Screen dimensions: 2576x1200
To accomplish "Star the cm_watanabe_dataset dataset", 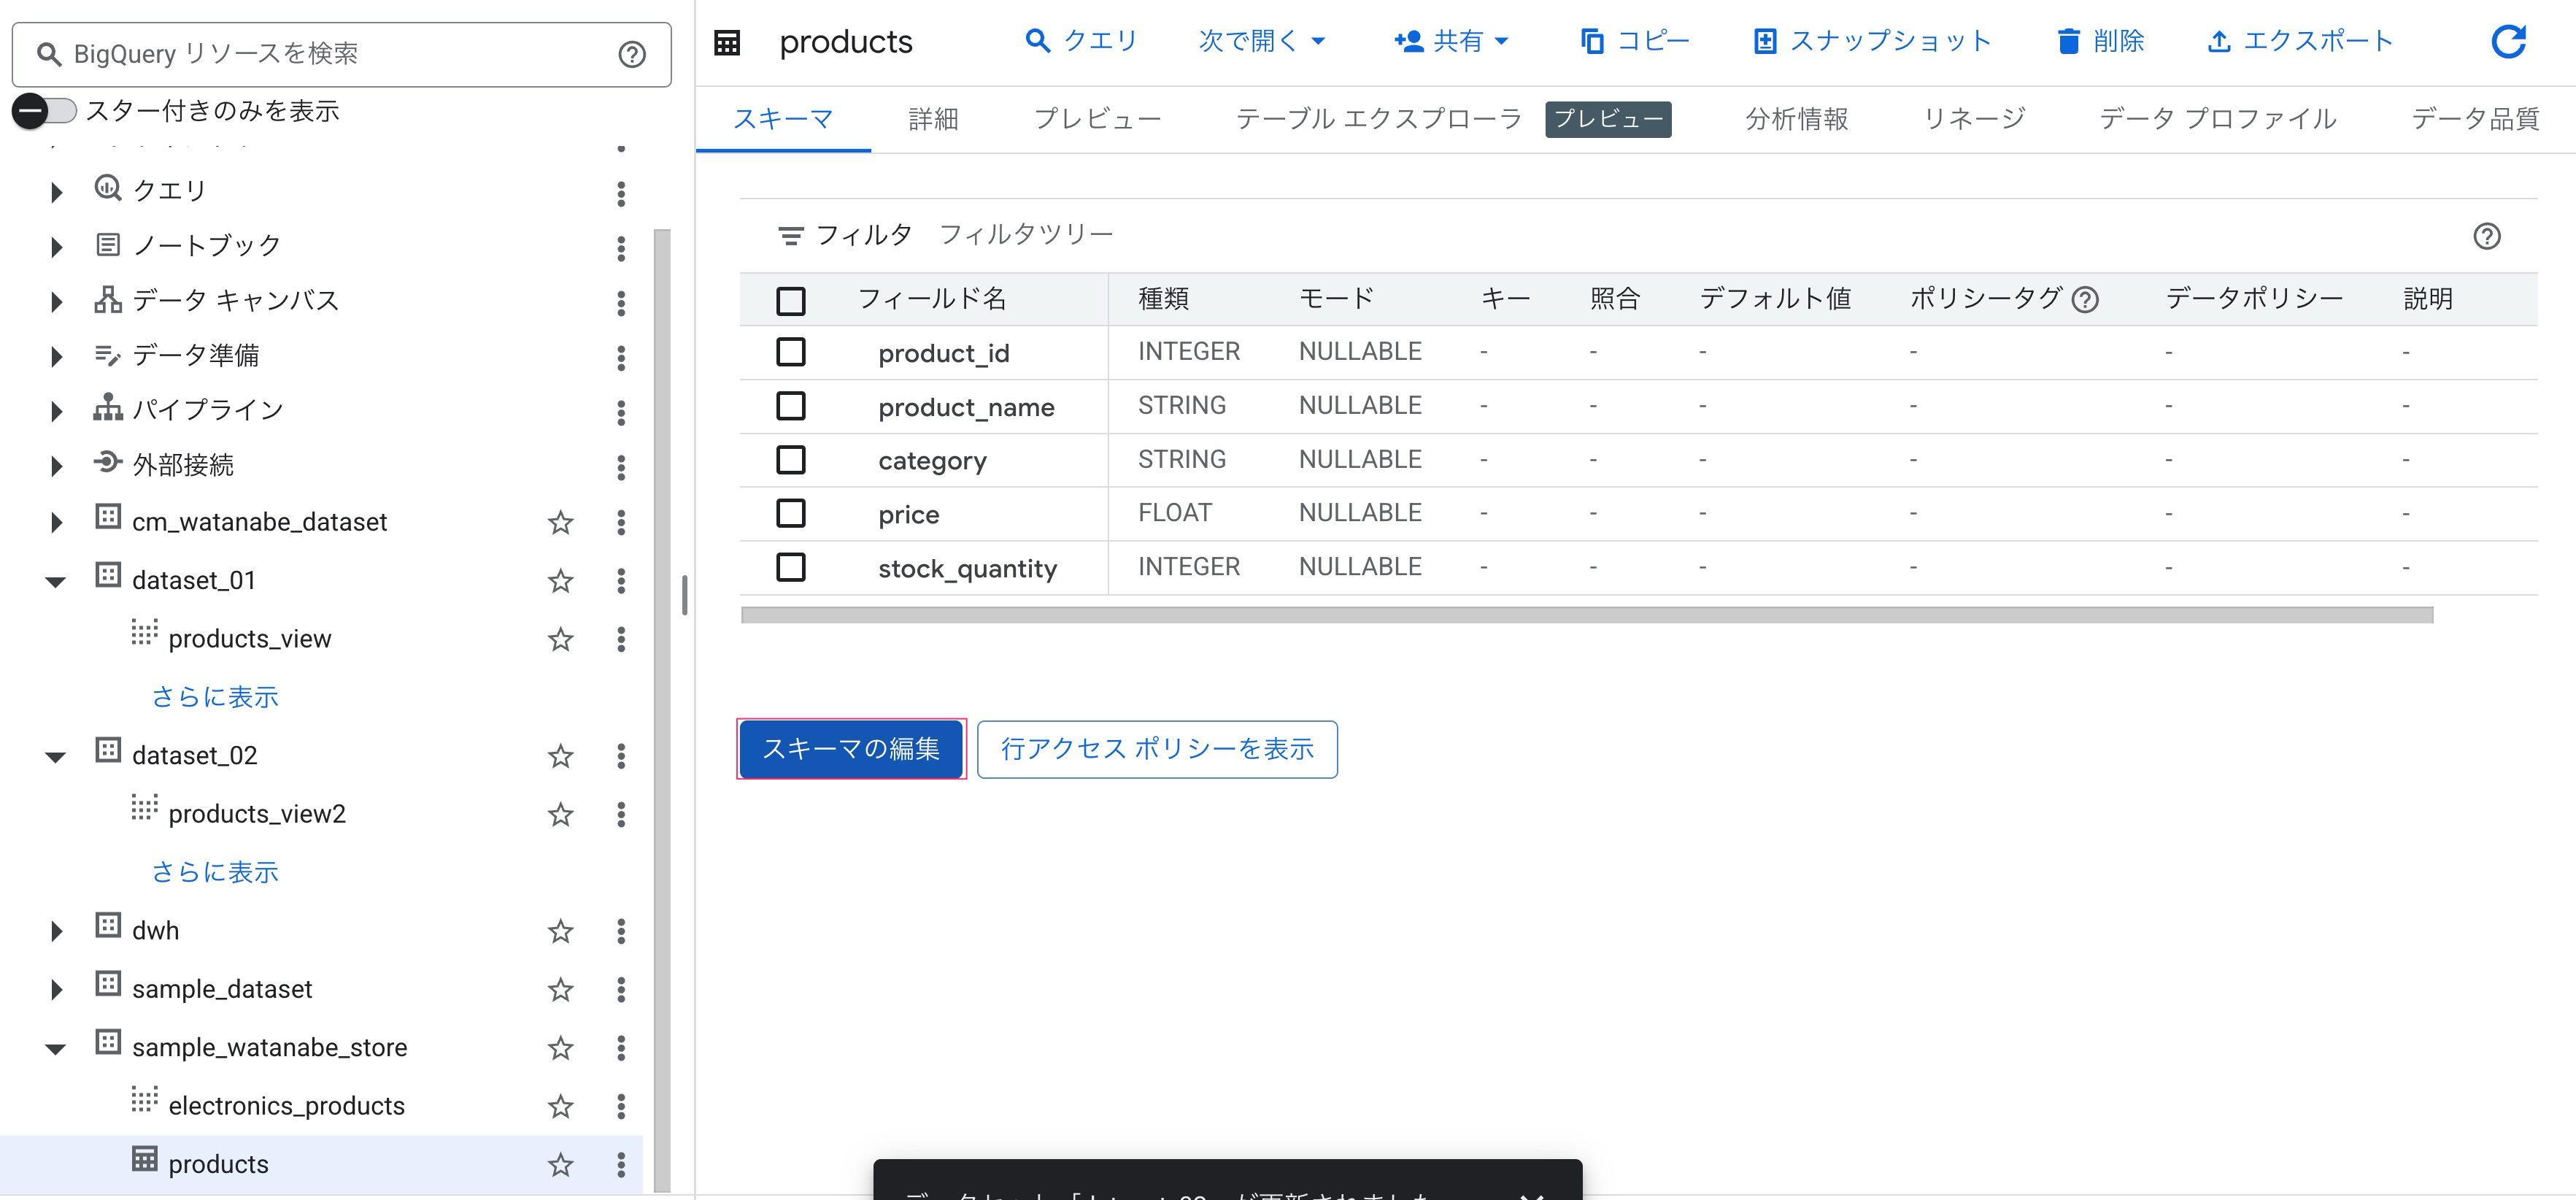I will pyautogui.click(x=560, y=522).
